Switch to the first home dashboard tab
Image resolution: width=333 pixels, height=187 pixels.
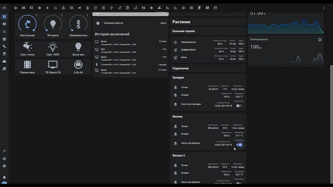click(x=16, y=8)
